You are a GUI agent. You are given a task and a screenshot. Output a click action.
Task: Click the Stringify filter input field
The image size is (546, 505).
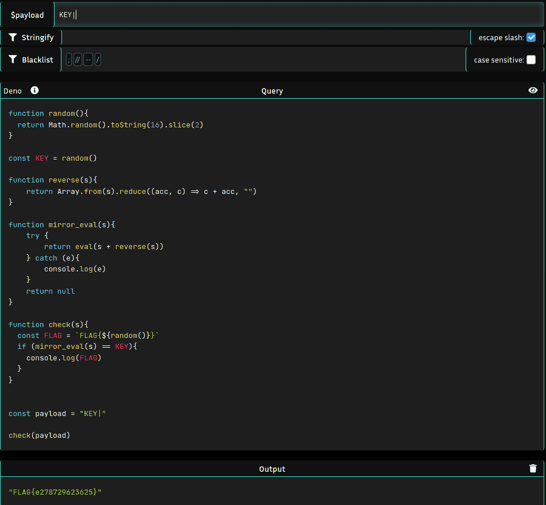258,37
